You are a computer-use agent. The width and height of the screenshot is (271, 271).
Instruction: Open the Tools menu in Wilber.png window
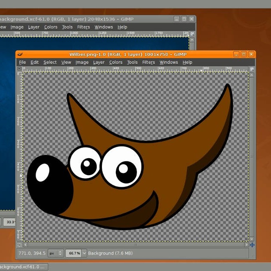[132, 62]
